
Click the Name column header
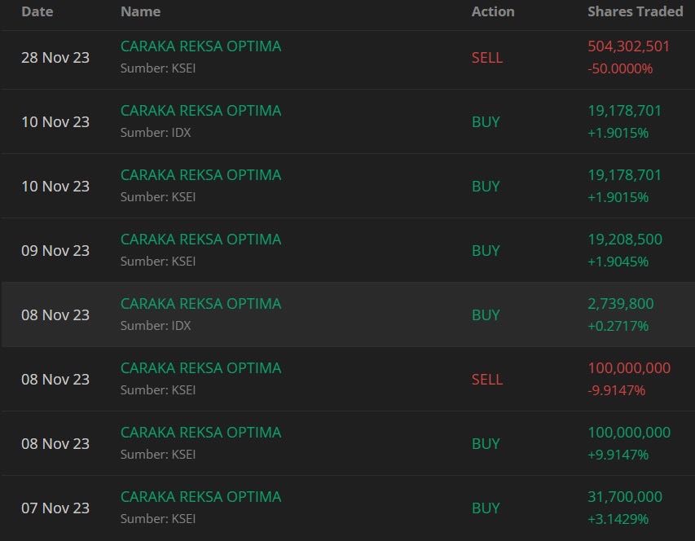pos(140,11)
